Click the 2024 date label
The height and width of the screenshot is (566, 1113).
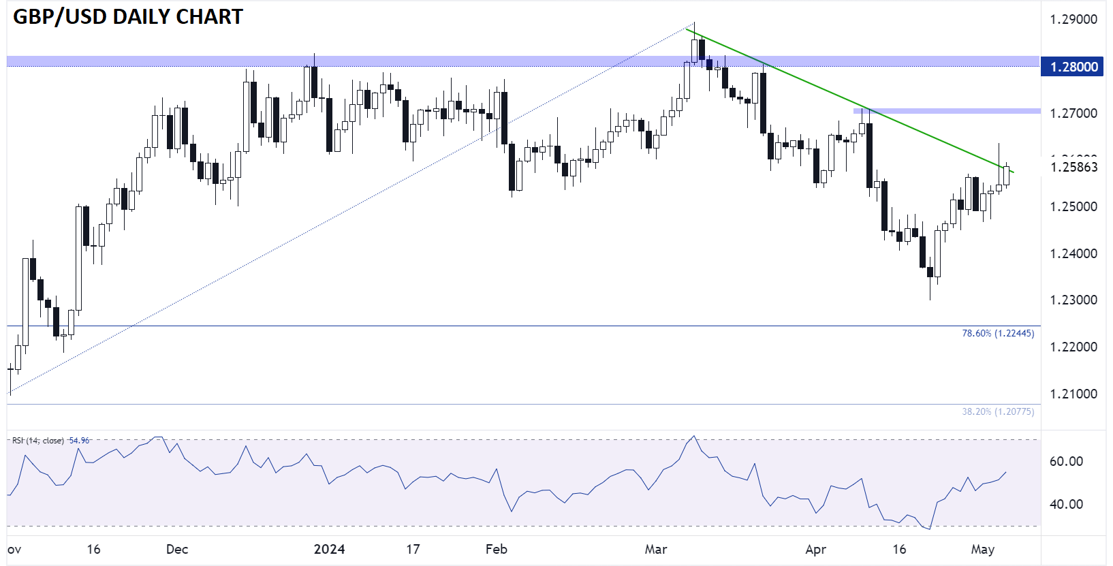tap(330, 549)
